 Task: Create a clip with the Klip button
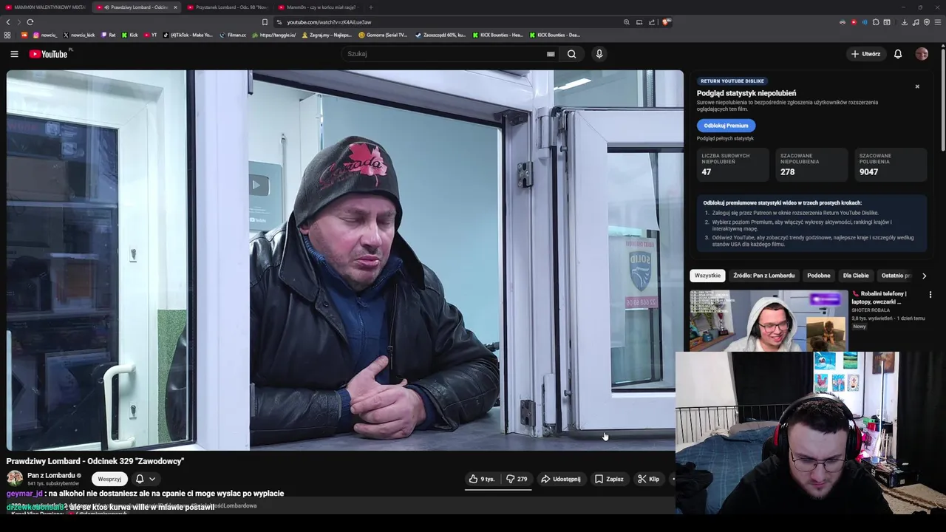pos(649,479)
